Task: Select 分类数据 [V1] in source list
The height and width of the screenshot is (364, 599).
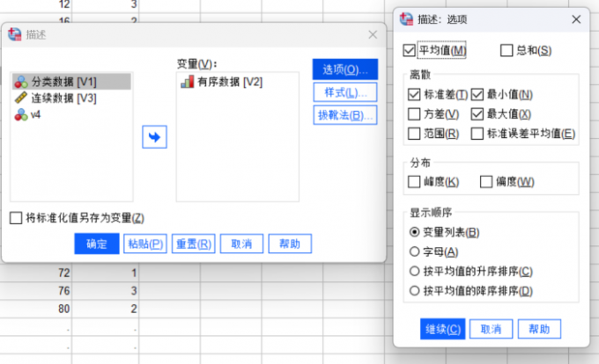Action: coord(72,82)
